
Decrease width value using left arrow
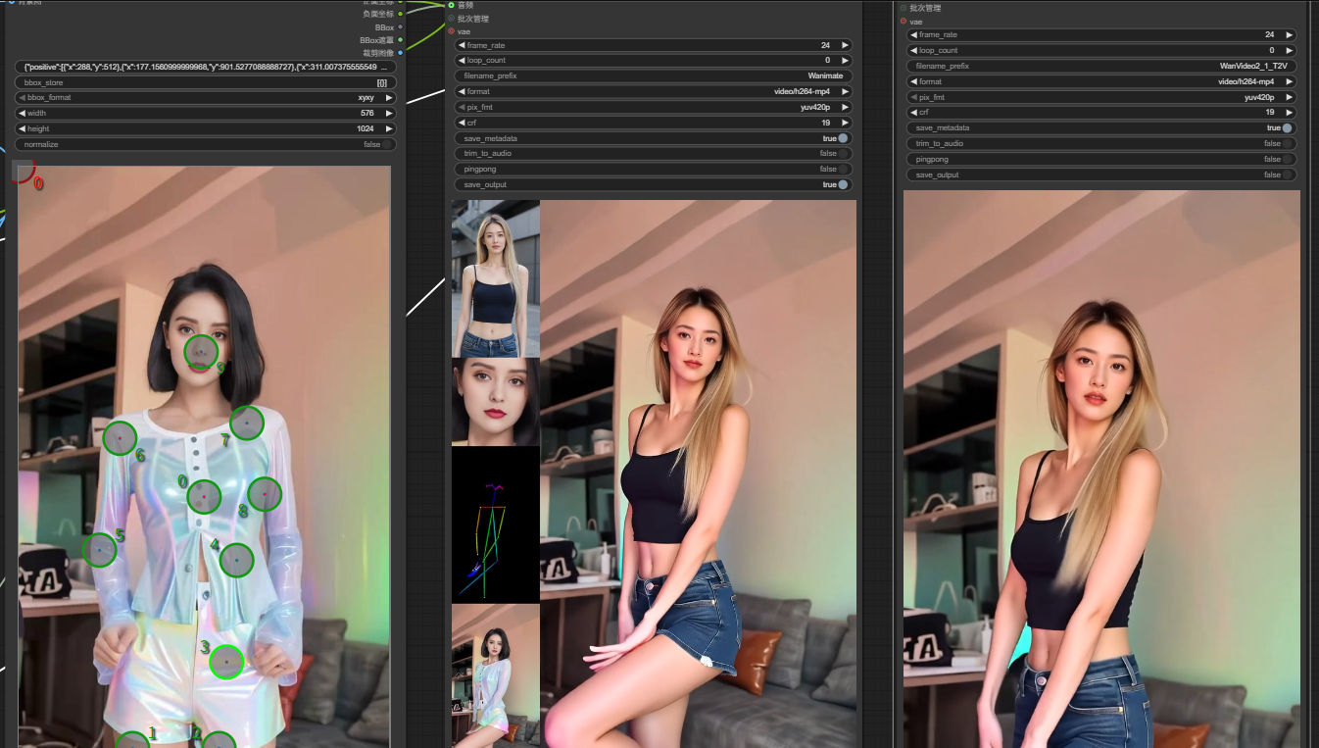coord(23,113)
